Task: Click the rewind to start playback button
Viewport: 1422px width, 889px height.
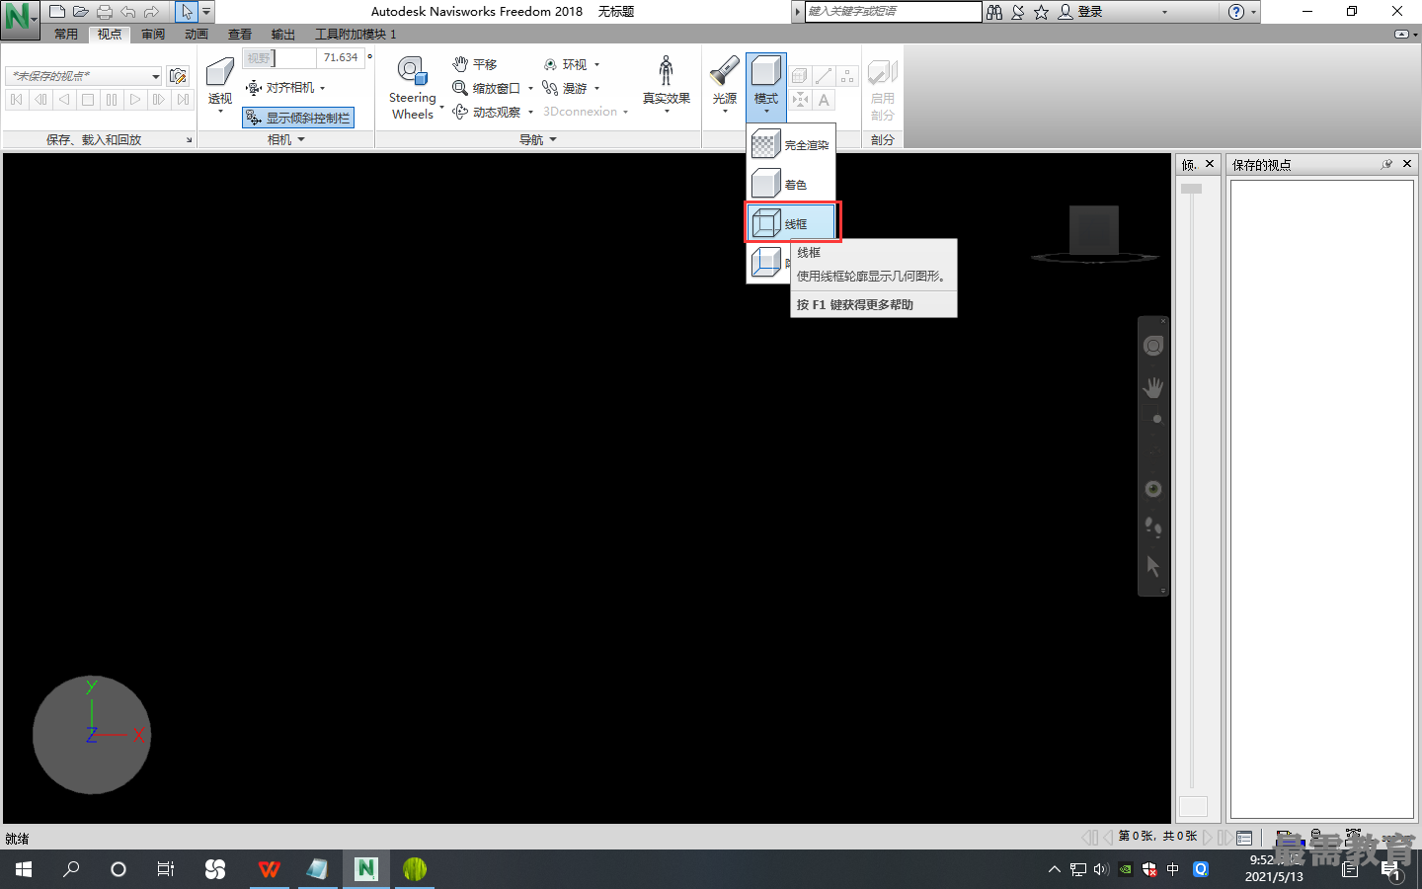Action: click(17, 100)
